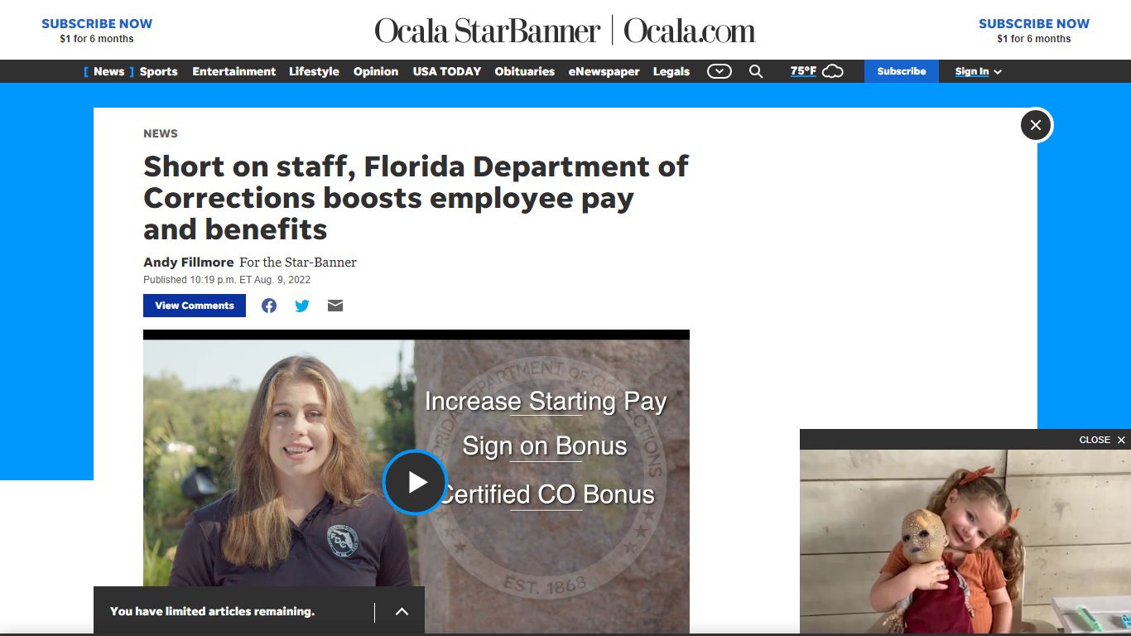
Task: Open the eNewspaper page
Action: click(604, 71)
